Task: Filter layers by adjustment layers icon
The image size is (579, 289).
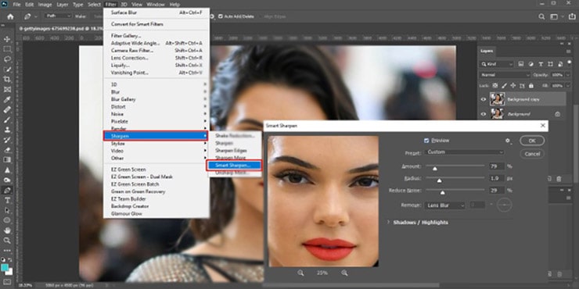Action: (531, 64)
